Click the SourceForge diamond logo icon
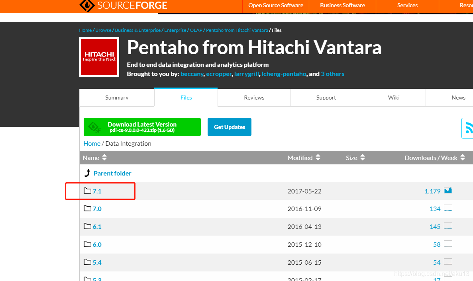 pyautogui.click(x=87, y=5)
